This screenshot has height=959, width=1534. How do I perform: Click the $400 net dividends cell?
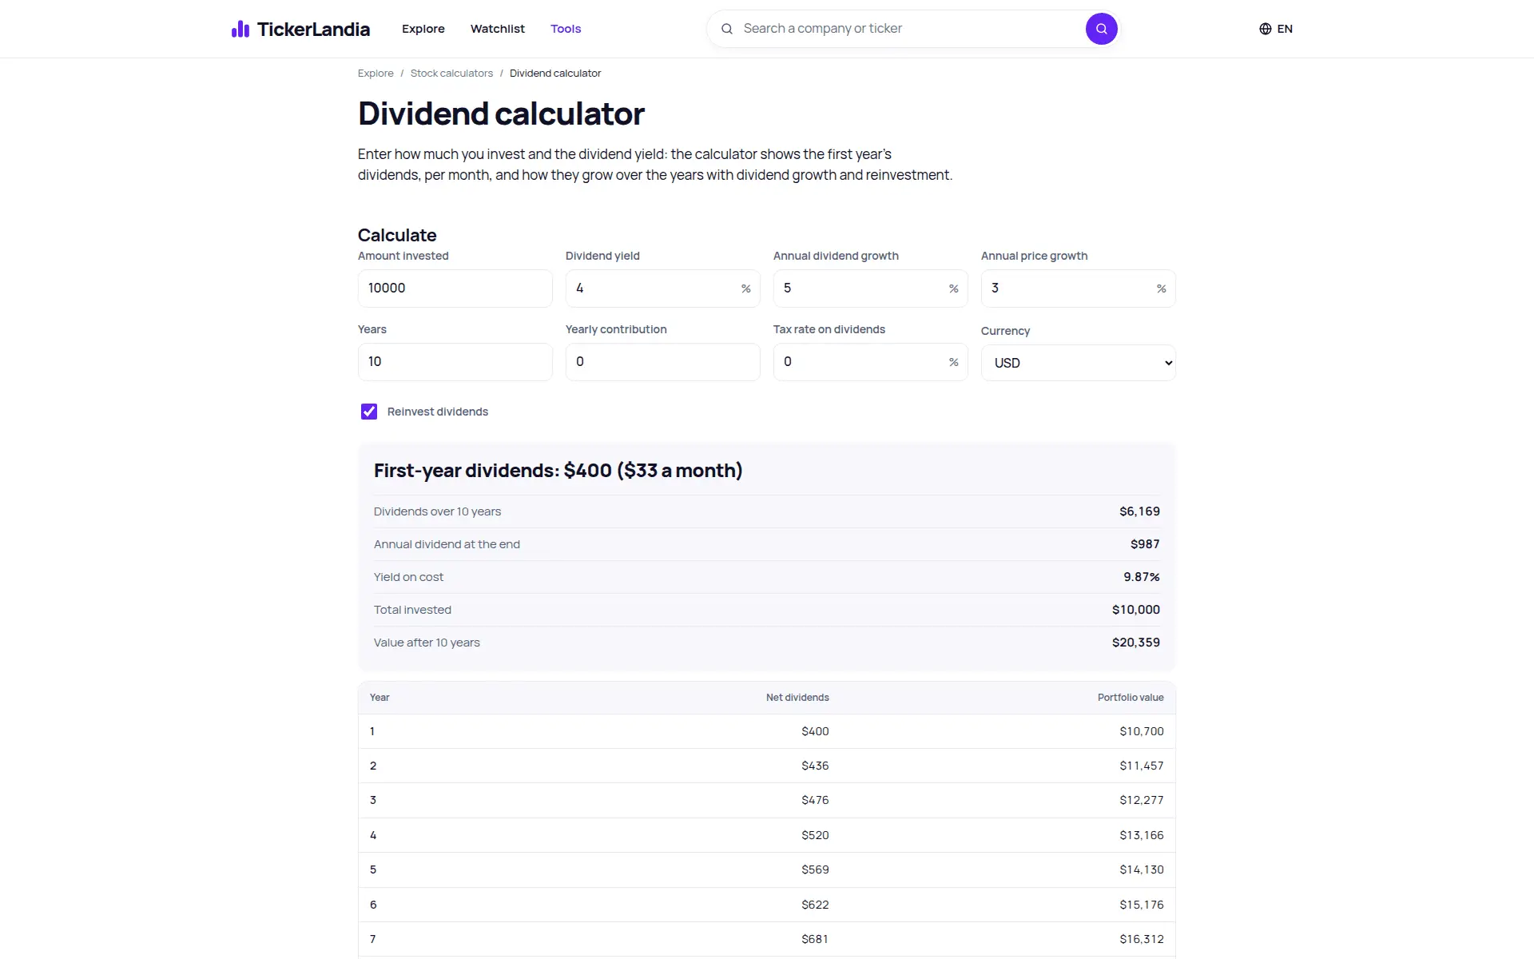[x=815, y=731]
